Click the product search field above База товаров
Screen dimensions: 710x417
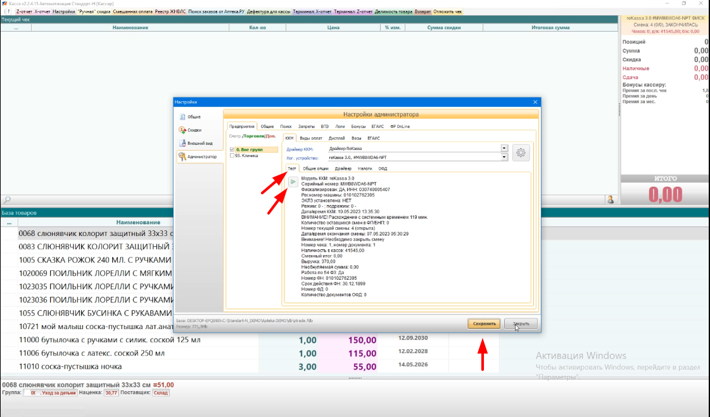pos(308,199)
